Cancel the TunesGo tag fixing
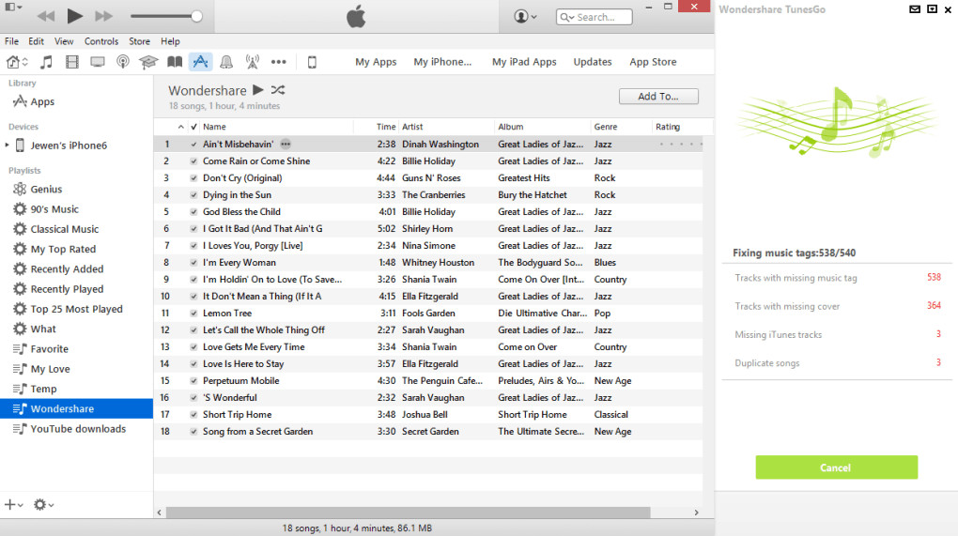The image size is (958, 536). coord(836,467)
